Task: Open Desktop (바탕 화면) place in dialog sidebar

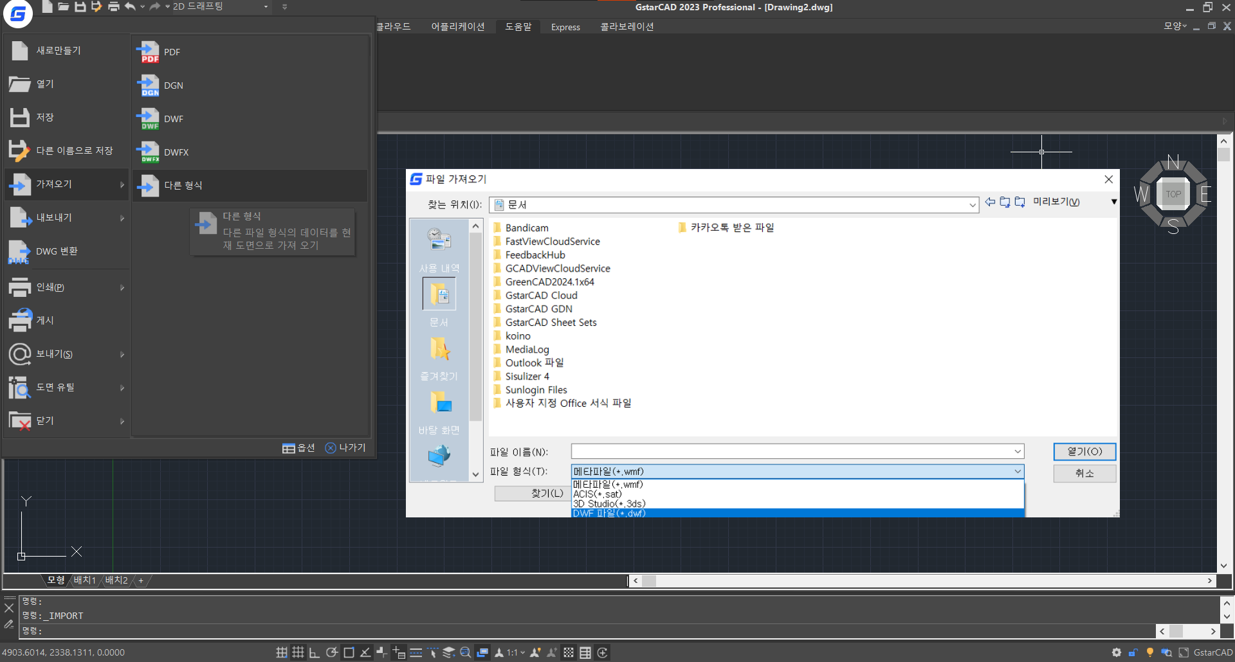Action: [439, 411]
